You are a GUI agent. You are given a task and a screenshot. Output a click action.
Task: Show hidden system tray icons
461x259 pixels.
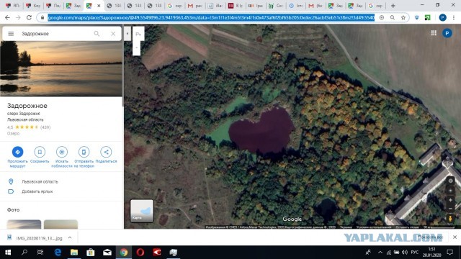pos(380,253)
